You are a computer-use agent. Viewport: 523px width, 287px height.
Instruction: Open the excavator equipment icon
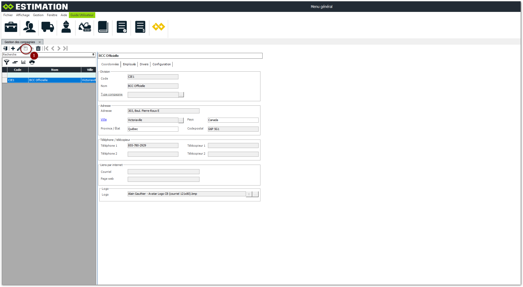click(x=85, y=27)
